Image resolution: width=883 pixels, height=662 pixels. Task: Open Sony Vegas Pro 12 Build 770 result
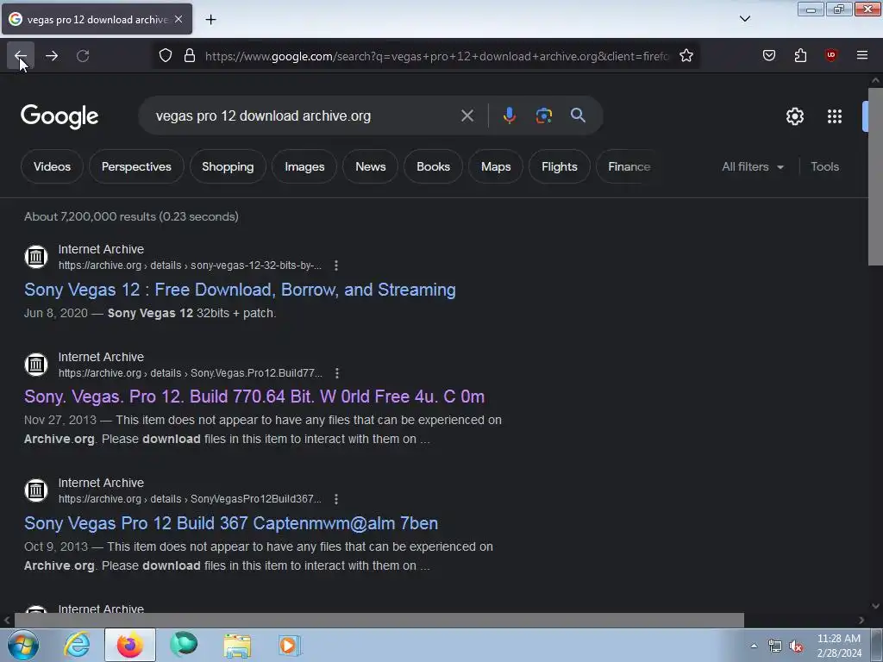pos(254,397)
